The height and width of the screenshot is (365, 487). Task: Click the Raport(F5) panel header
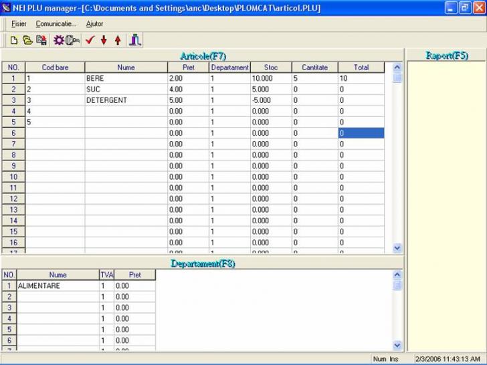tap(446, 55)
